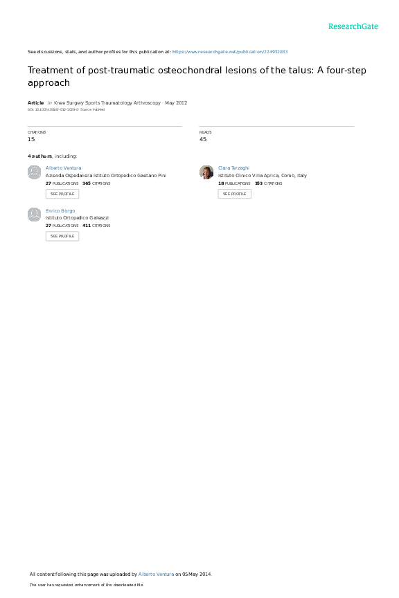Click the Reads count 45

point(203,139)
